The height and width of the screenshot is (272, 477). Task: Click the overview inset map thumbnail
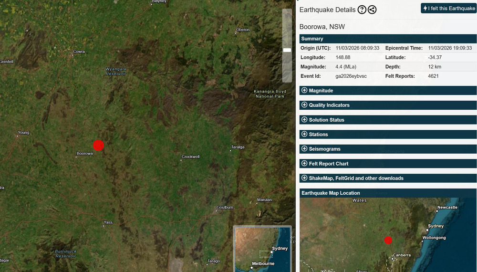[x=262, y=249]
